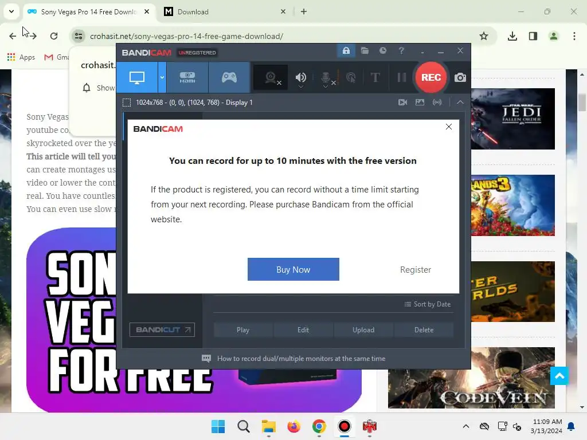Screen dimensions: 587x440
Task: Switch to Sony Vegas Pro 14 tab
Action: pyautogui.click(x=88, y=11)
